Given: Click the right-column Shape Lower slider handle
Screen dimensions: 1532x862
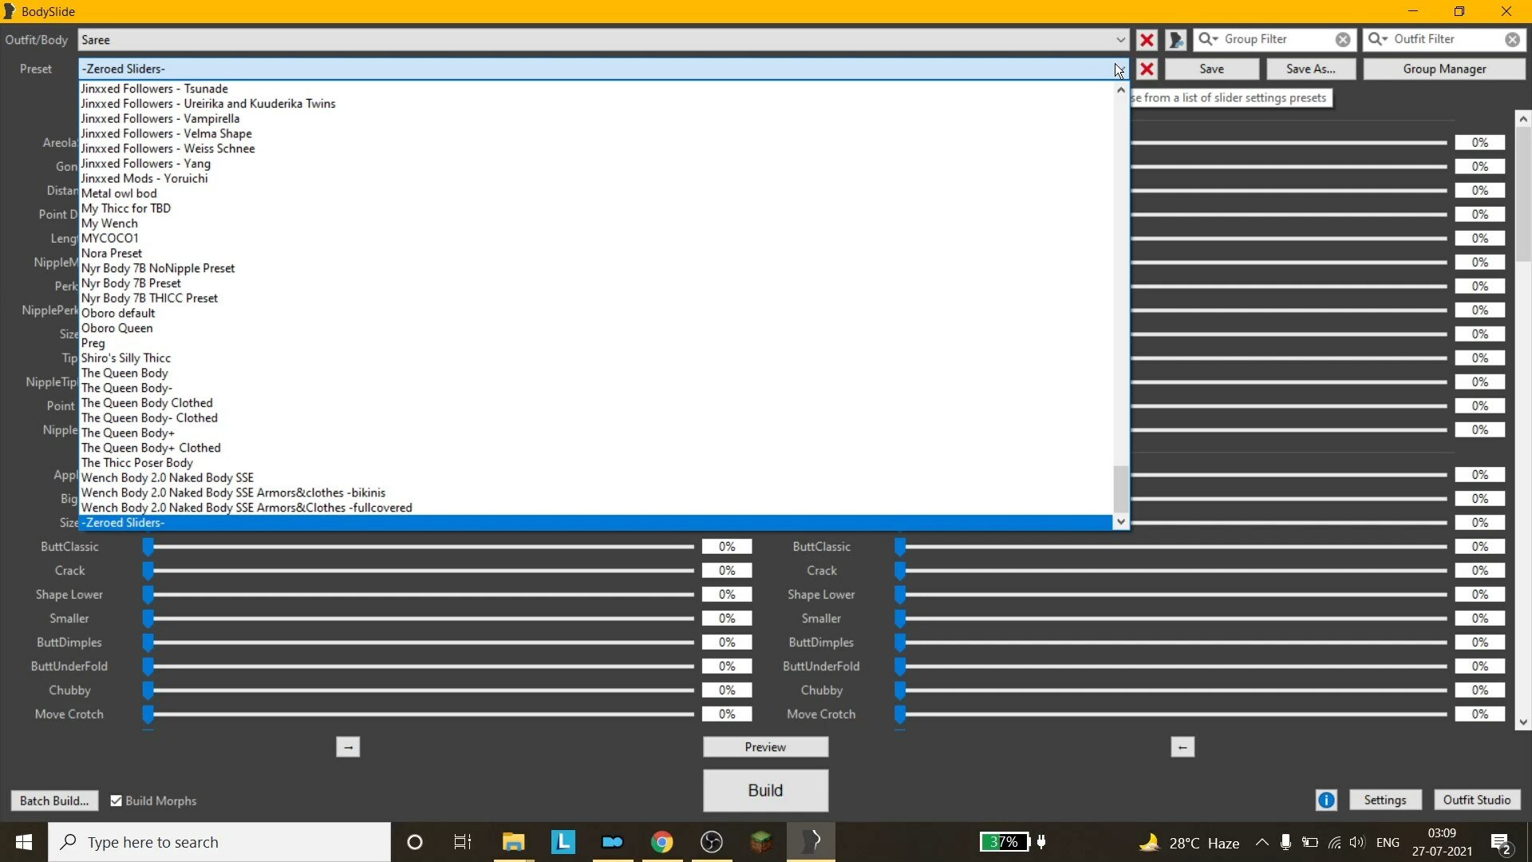Looking at the screenshot, I should coord(900,595).
